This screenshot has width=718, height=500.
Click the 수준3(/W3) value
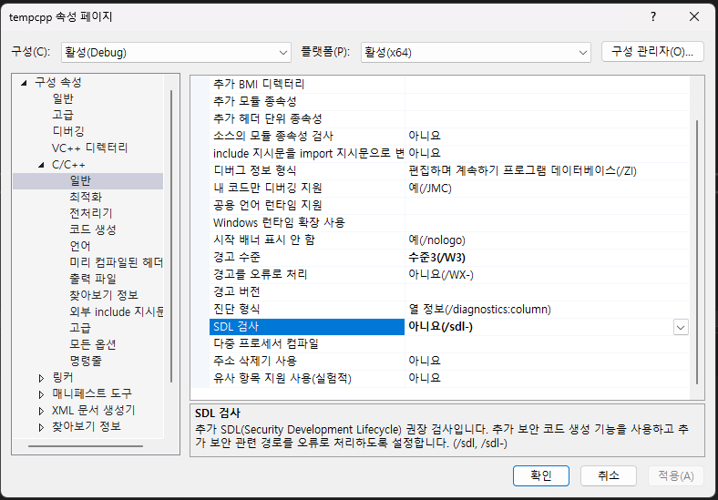pos(436,258)
